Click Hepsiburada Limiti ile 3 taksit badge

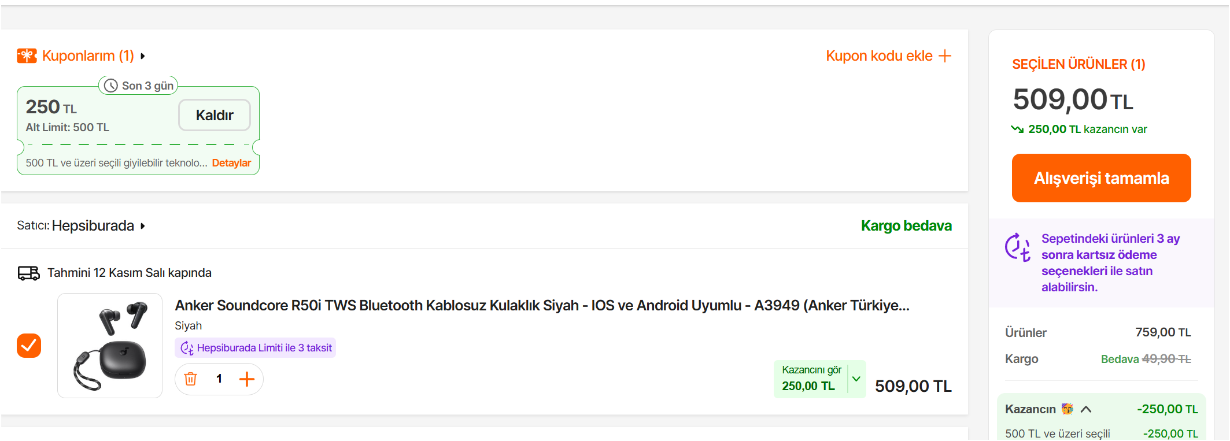click(255, 348)
